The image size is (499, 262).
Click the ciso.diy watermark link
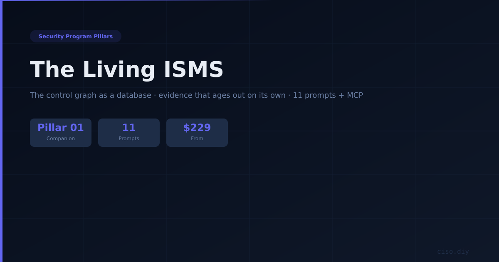coord(453,252)
